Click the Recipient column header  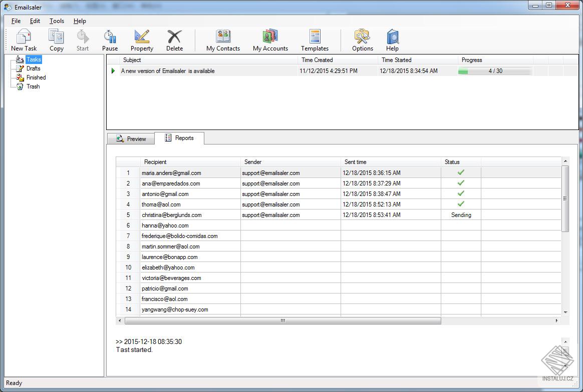190,162
